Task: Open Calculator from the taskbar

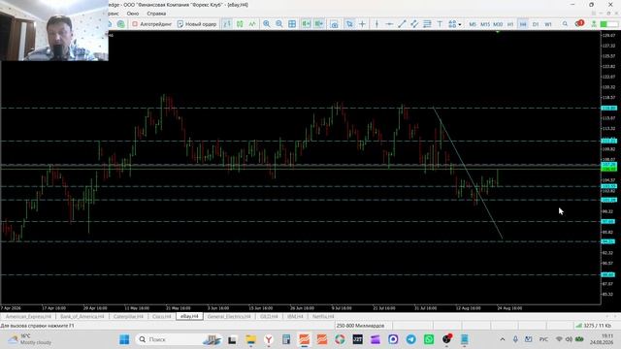Action: tap(286, 339)
